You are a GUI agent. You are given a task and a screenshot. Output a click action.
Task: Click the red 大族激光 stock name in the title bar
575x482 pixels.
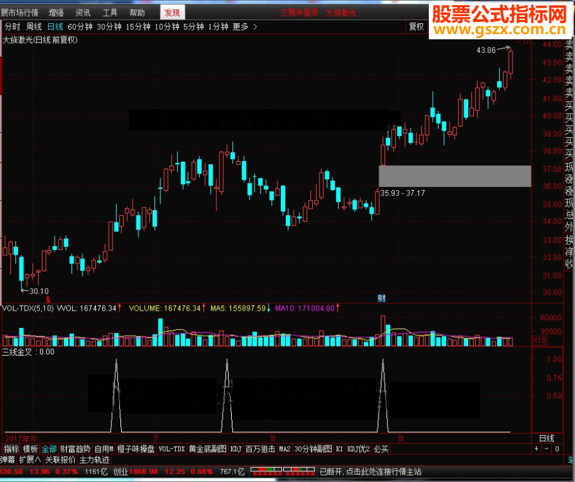(x=341, y=13)
